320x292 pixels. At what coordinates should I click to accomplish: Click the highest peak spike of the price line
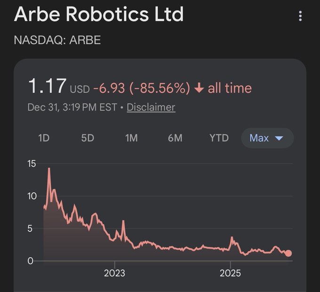[48, 169]
